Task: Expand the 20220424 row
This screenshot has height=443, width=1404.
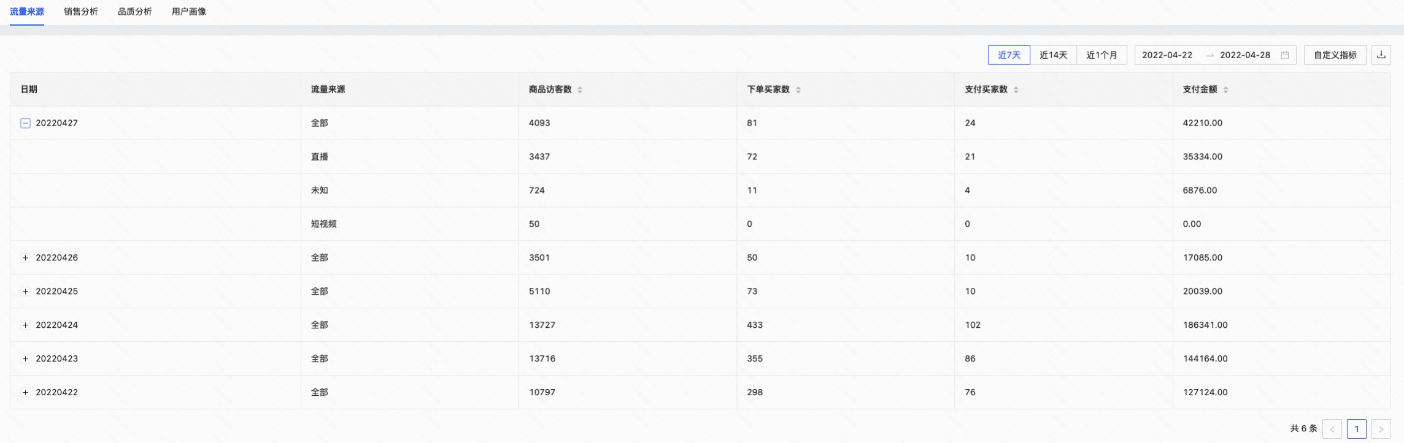Action: point(25,325)
